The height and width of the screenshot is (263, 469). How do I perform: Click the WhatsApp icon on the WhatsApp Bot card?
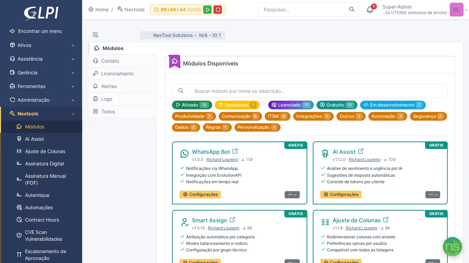point(184,154)
